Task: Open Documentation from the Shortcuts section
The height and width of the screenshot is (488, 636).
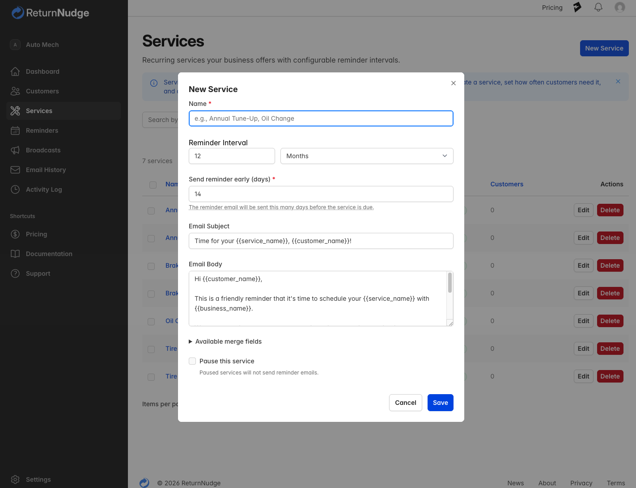Action: pyautogui.click(x=48, y=254)
